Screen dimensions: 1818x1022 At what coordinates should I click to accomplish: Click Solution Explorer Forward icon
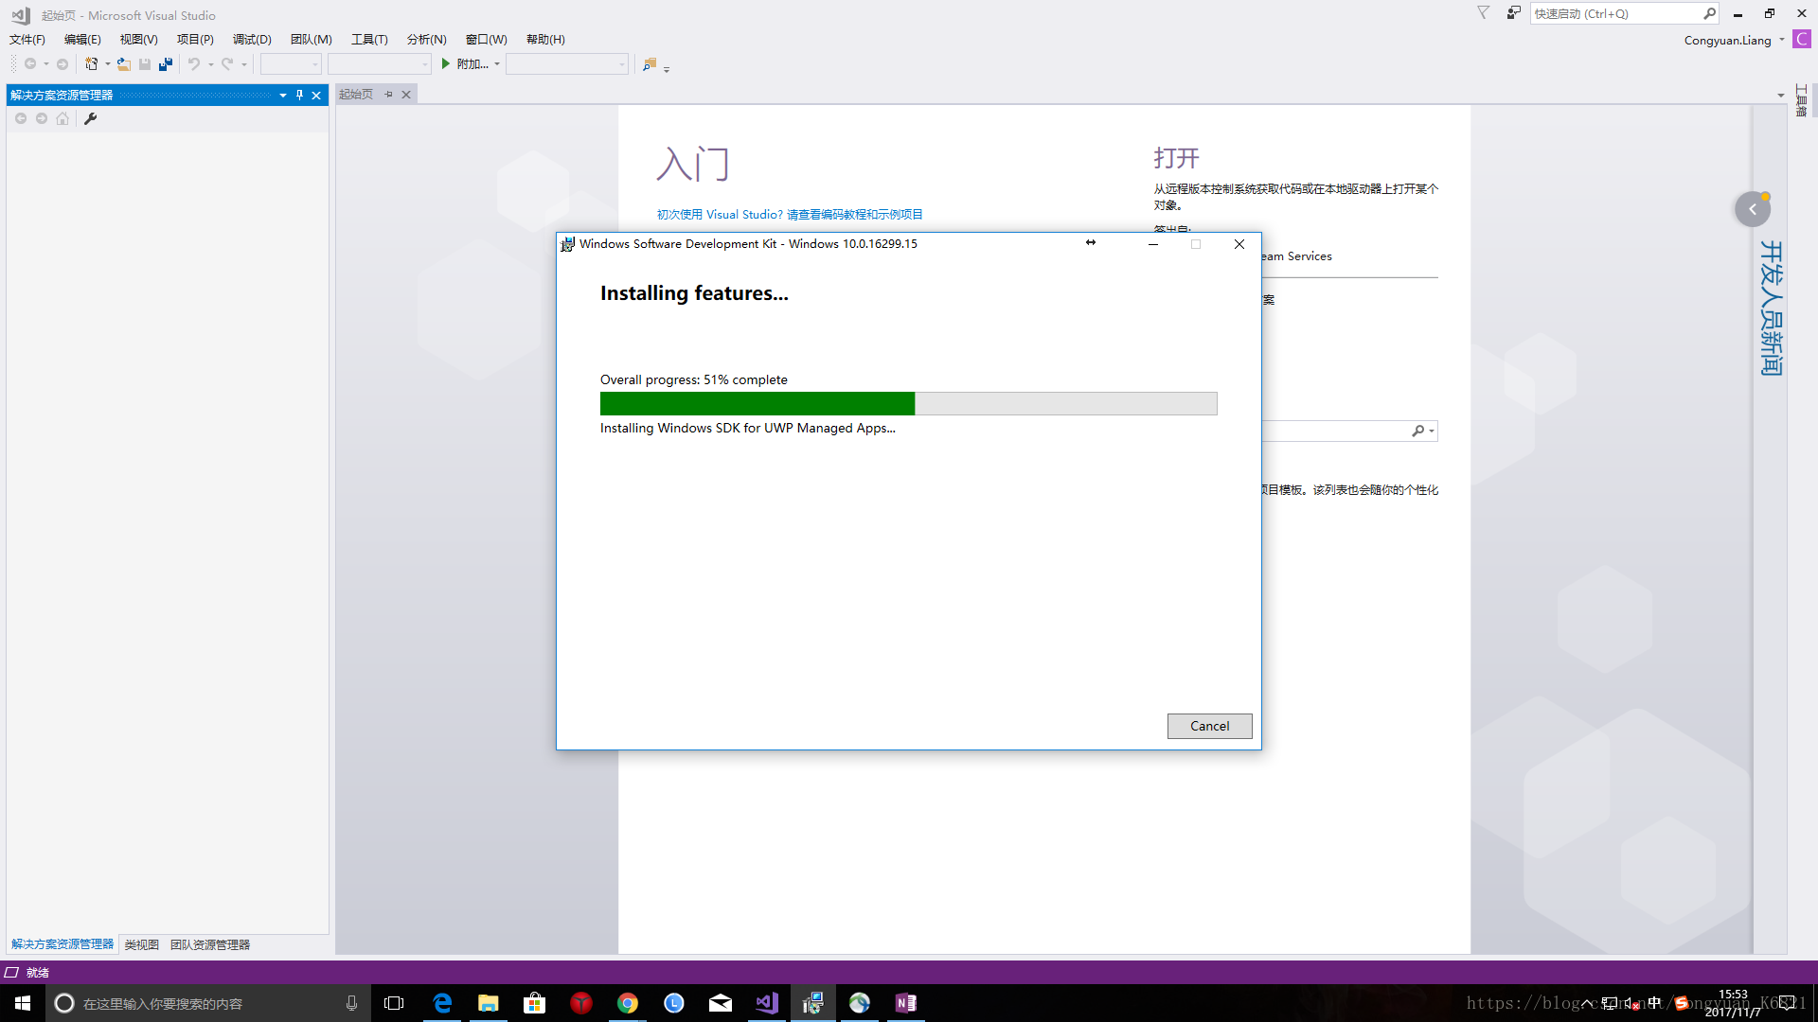click(x=42, y=118)
